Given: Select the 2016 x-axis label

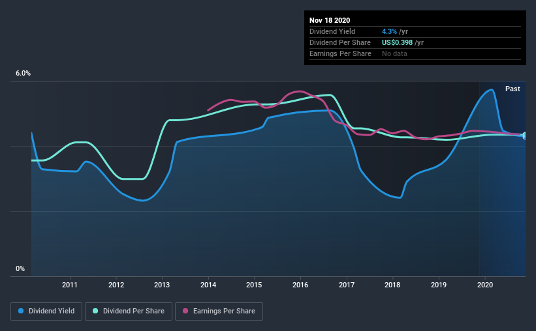Looking at the screenshot, I should coord(300,285).
